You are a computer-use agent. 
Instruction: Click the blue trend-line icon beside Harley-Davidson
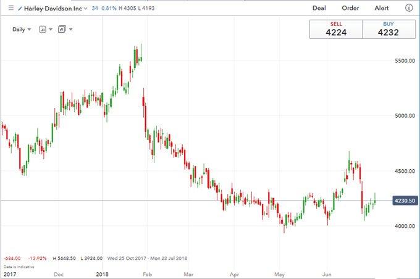[20, 9]
